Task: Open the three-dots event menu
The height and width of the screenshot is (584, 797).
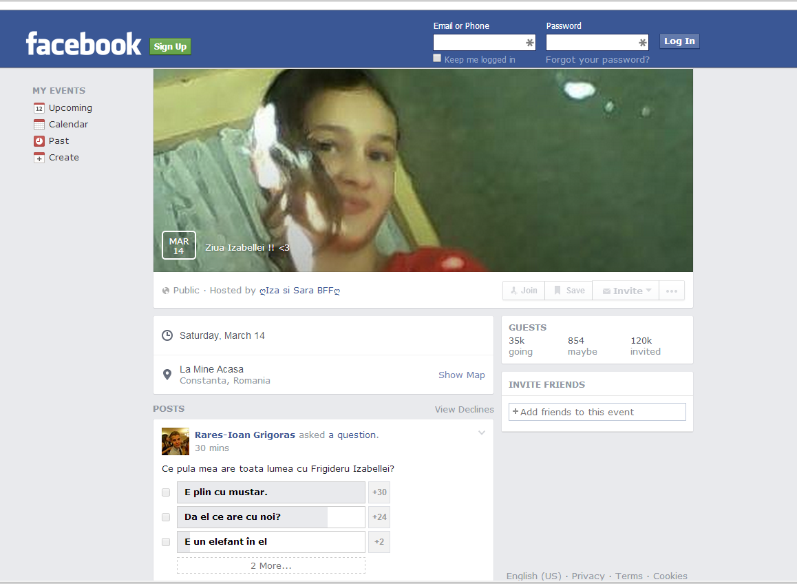Action: pyautogui.click(x=671, y=291)
